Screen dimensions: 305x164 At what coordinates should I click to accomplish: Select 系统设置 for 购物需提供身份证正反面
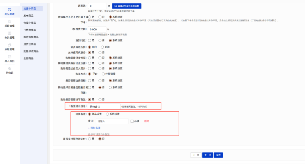click(x=110, y=63)
